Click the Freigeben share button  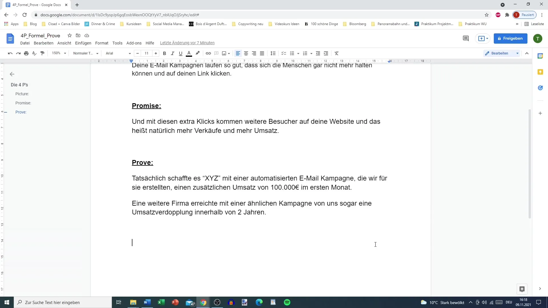click(x=510, y=38)
